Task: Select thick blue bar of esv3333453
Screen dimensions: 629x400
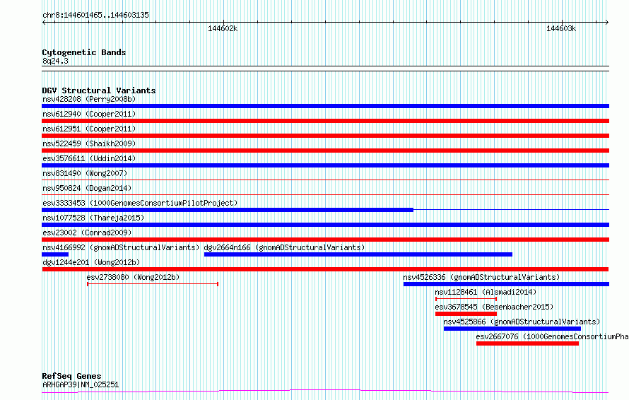Action: coord(228,210)
